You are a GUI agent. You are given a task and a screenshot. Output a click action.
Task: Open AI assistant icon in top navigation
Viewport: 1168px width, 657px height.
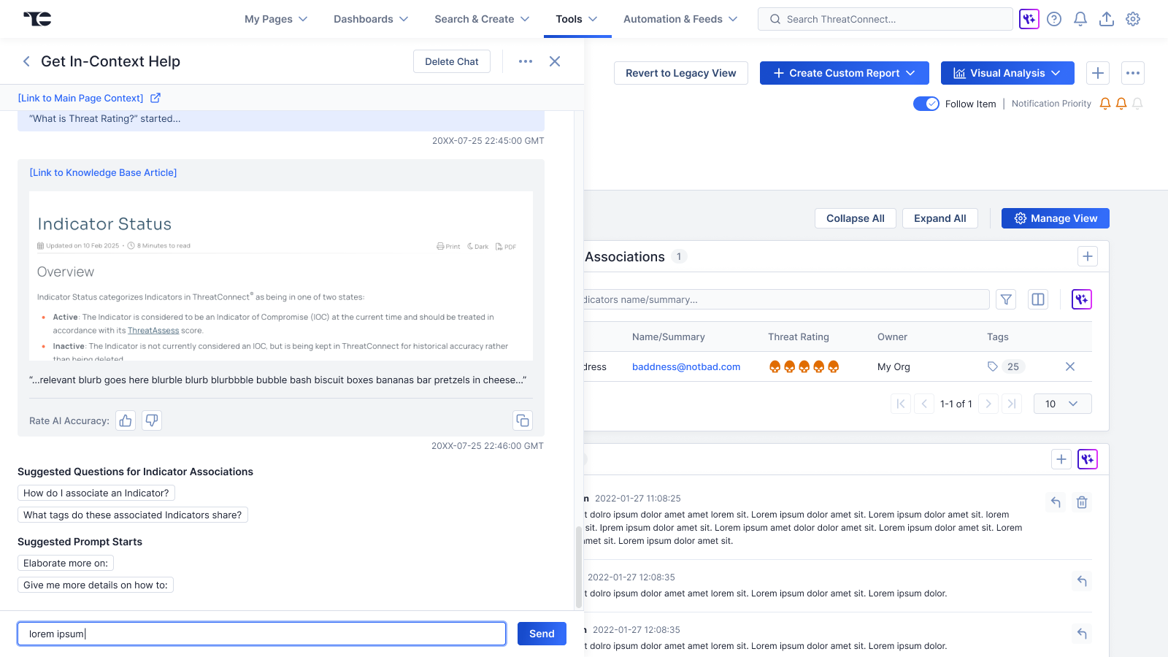(x=1029, y=19)
